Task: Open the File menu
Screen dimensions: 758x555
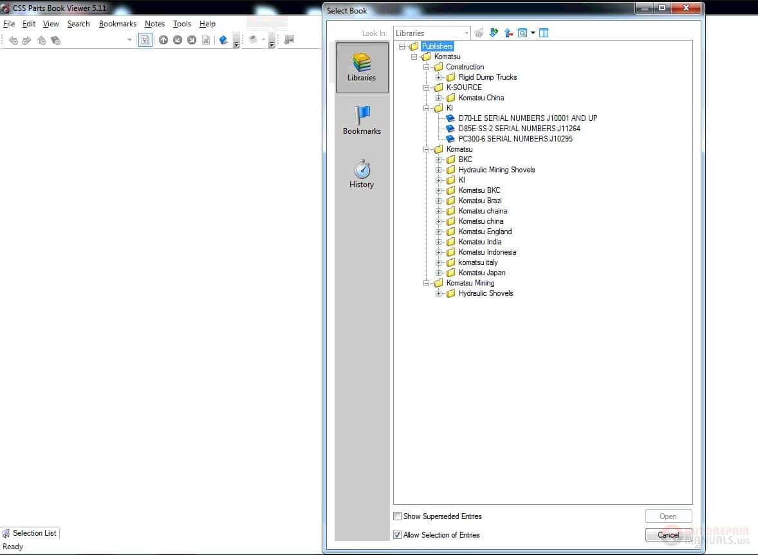Action: [9, 24]
